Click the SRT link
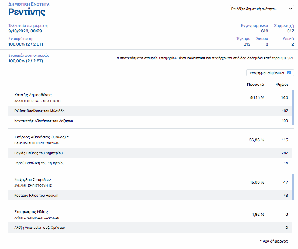The image size is (298, 249). coord(291,58)
